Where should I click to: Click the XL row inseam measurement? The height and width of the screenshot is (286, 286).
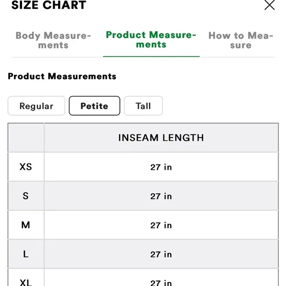tap(161, 283)
